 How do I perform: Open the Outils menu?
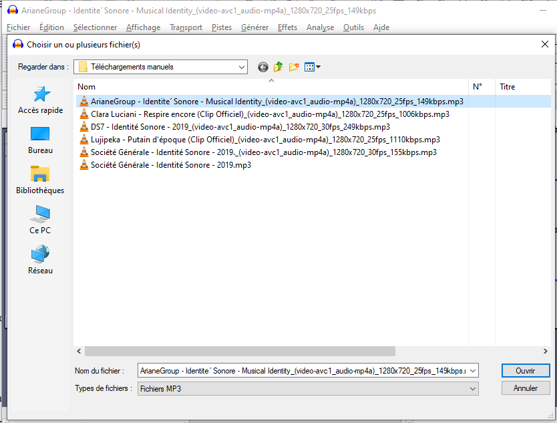353,27
